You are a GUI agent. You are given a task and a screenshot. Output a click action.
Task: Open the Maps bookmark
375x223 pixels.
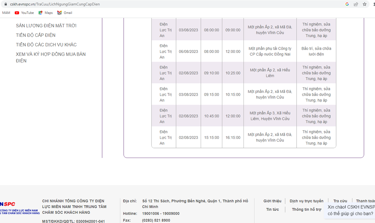coord(45,13)
